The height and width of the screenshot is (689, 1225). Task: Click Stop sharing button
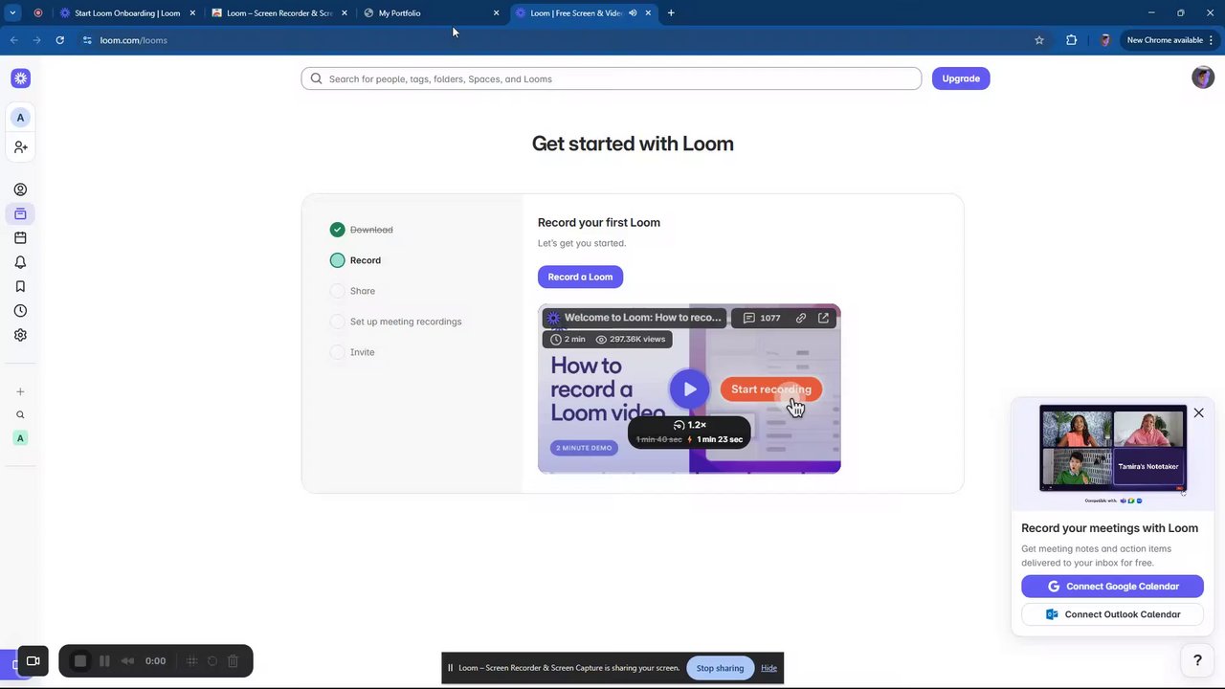[x=720, y=668]
